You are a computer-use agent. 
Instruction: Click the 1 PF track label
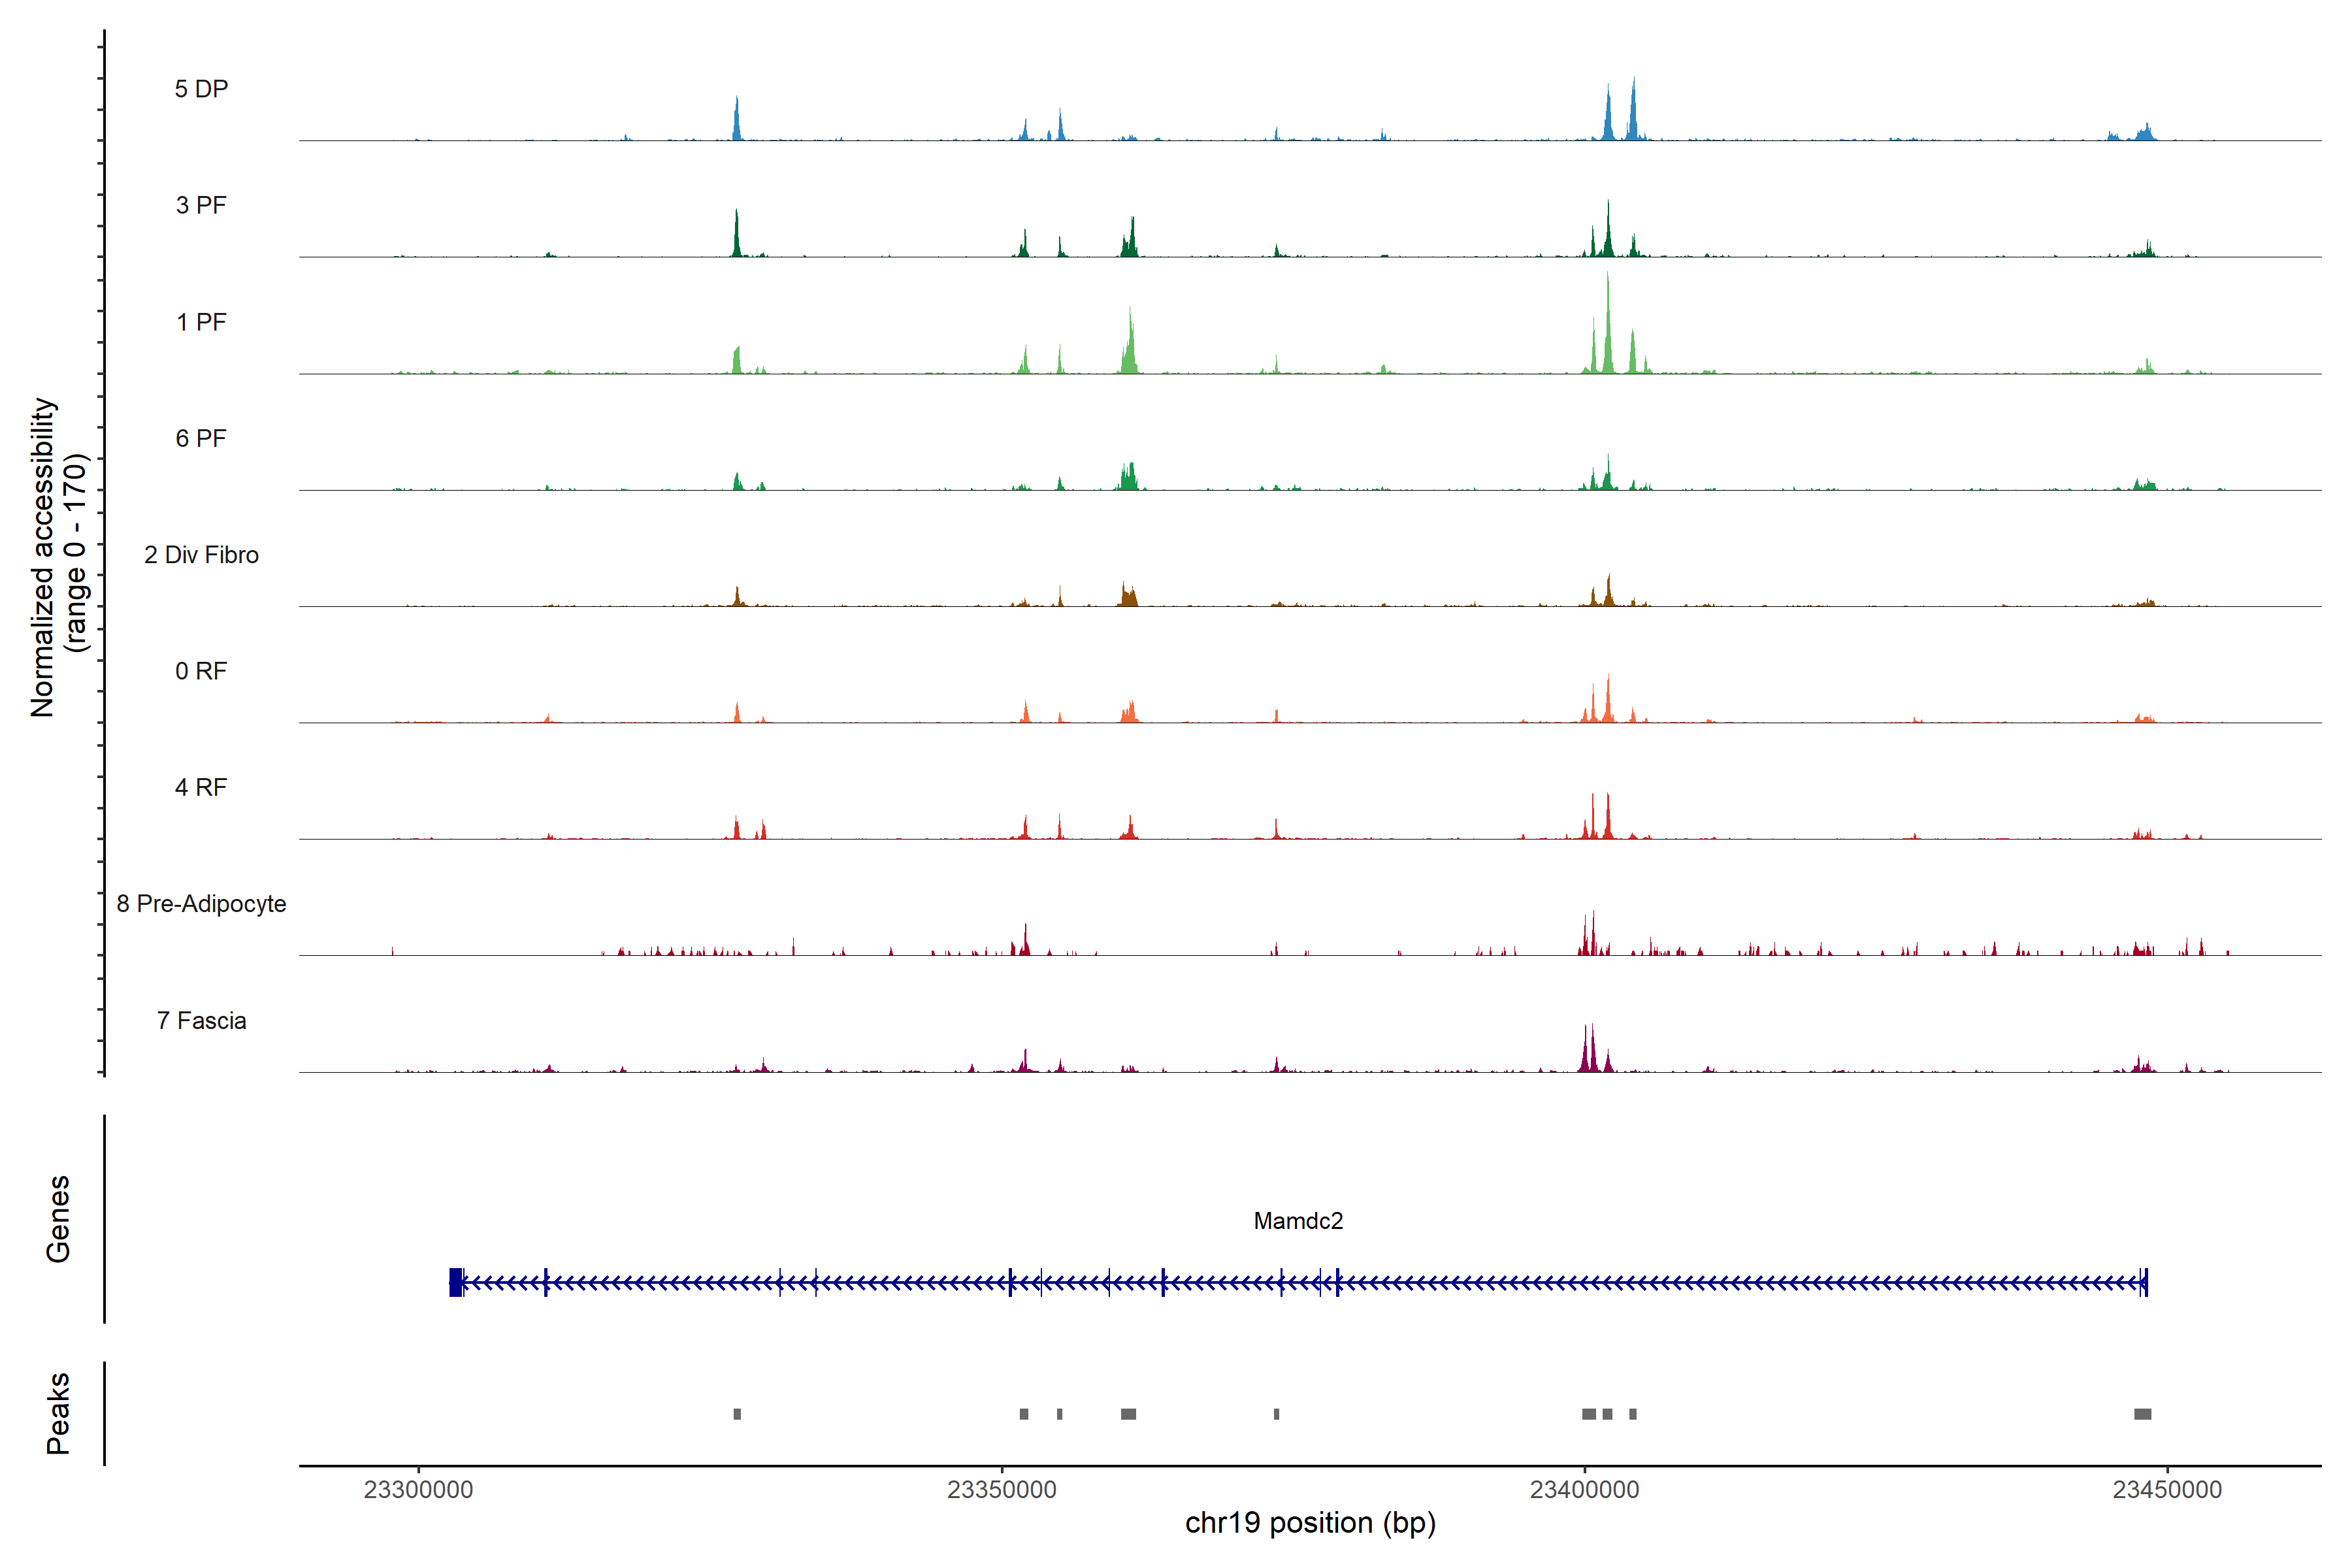pyautogui.click(x=201, y=322)
